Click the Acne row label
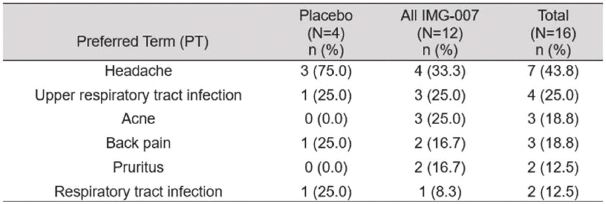Screen dimensions: 606x204 [138, 119]
